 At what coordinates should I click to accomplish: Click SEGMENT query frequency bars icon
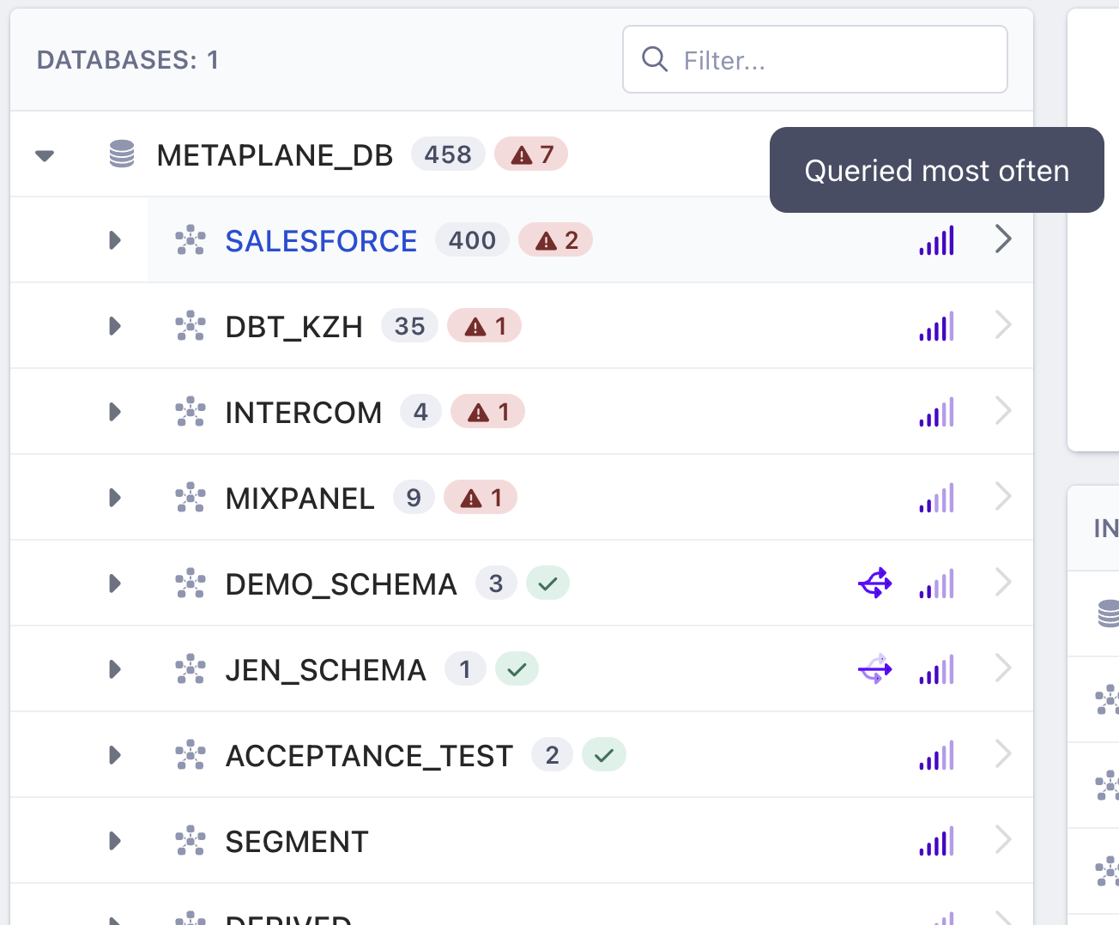tap(936, 842)
